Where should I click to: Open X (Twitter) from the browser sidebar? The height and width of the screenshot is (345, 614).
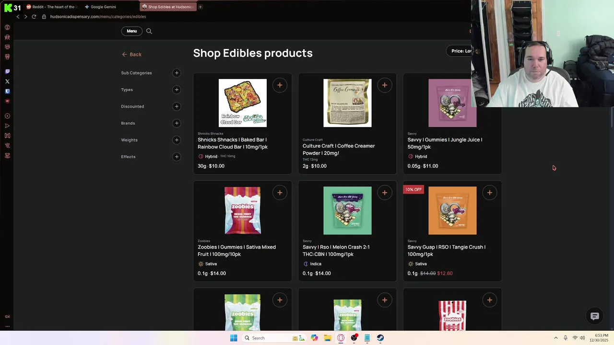[x=7, y=81]
